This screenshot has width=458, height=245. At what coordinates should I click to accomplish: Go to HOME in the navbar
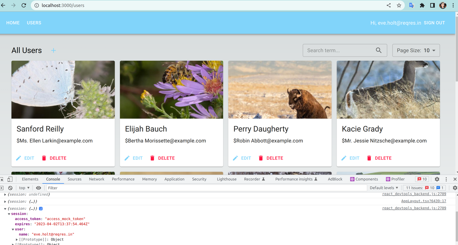point(13,23)
